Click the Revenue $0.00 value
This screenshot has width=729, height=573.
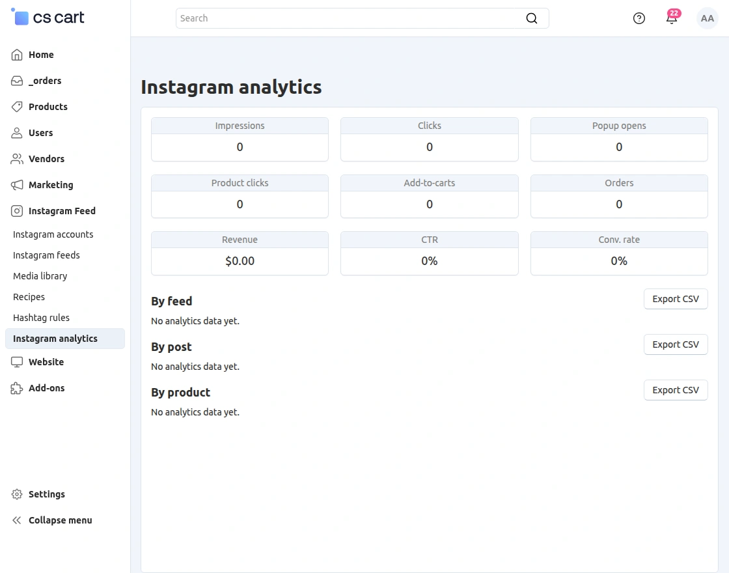pyautogui.click(x=240, y=261)
